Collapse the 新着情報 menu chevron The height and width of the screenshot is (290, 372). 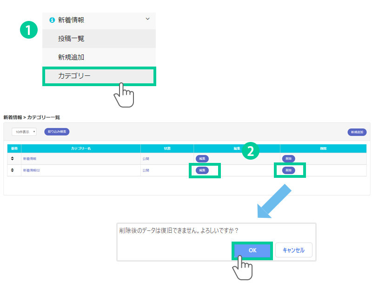[147, 19]
